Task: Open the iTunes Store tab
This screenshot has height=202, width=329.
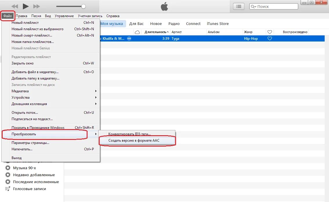Action: pos(218,24)
